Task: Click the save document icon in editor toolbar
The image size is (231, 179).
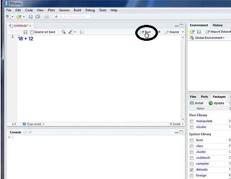Action: point(25,32)
